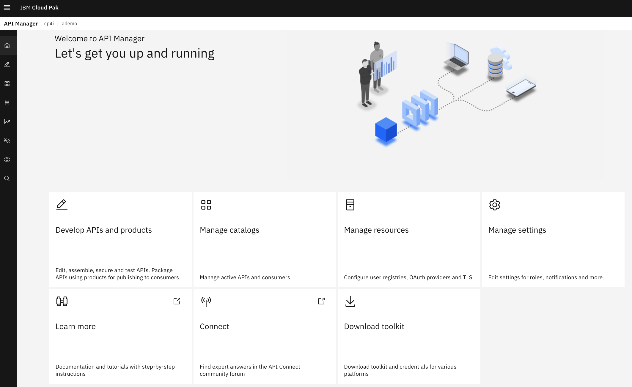Click the gear icon on Manage settings card
The image size is (632, 387).
tap(495, 204)
